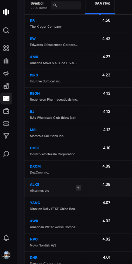The width and height of the screenshot is (132, 264).
Task: Sort by SAA (1w) column header
Action: coord(102,4)
